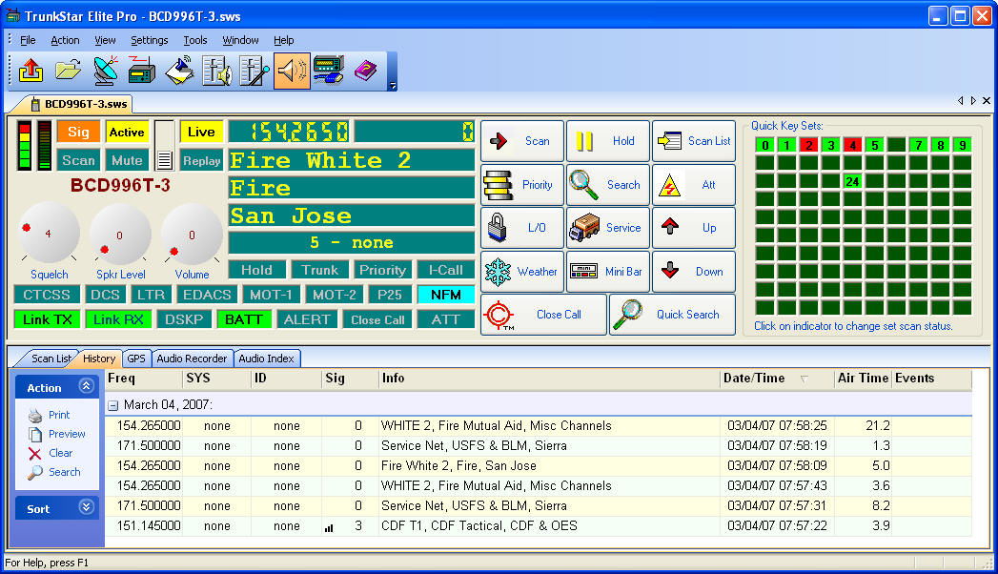
Task: Sort by the Air Time column header
Action: (863, 378)
